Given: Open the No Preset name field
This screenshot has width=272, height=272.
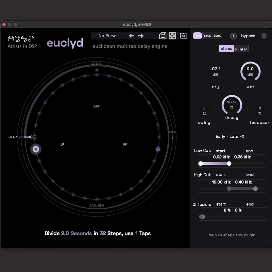Looking at the screenshot, I should (x=108, y=36).
